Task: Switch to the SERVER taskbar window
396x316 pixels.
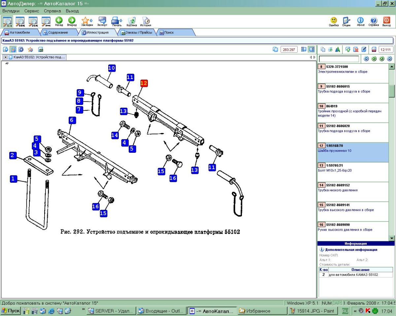Action: 111,311
